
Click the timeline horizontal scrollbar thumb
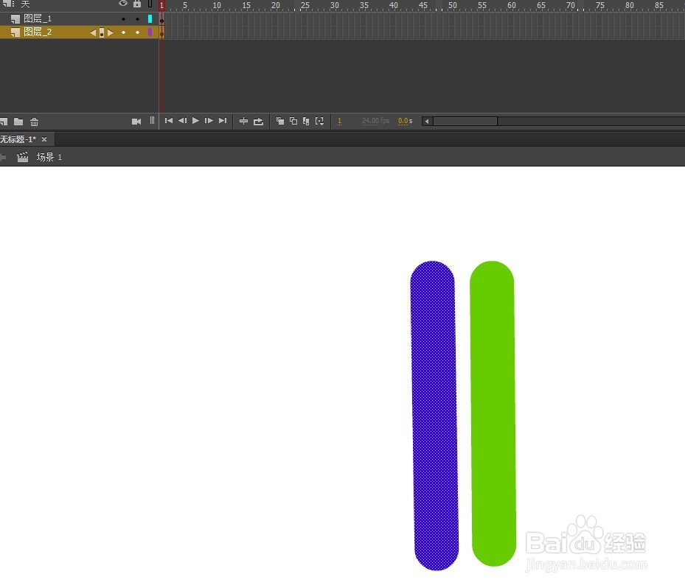465,122
